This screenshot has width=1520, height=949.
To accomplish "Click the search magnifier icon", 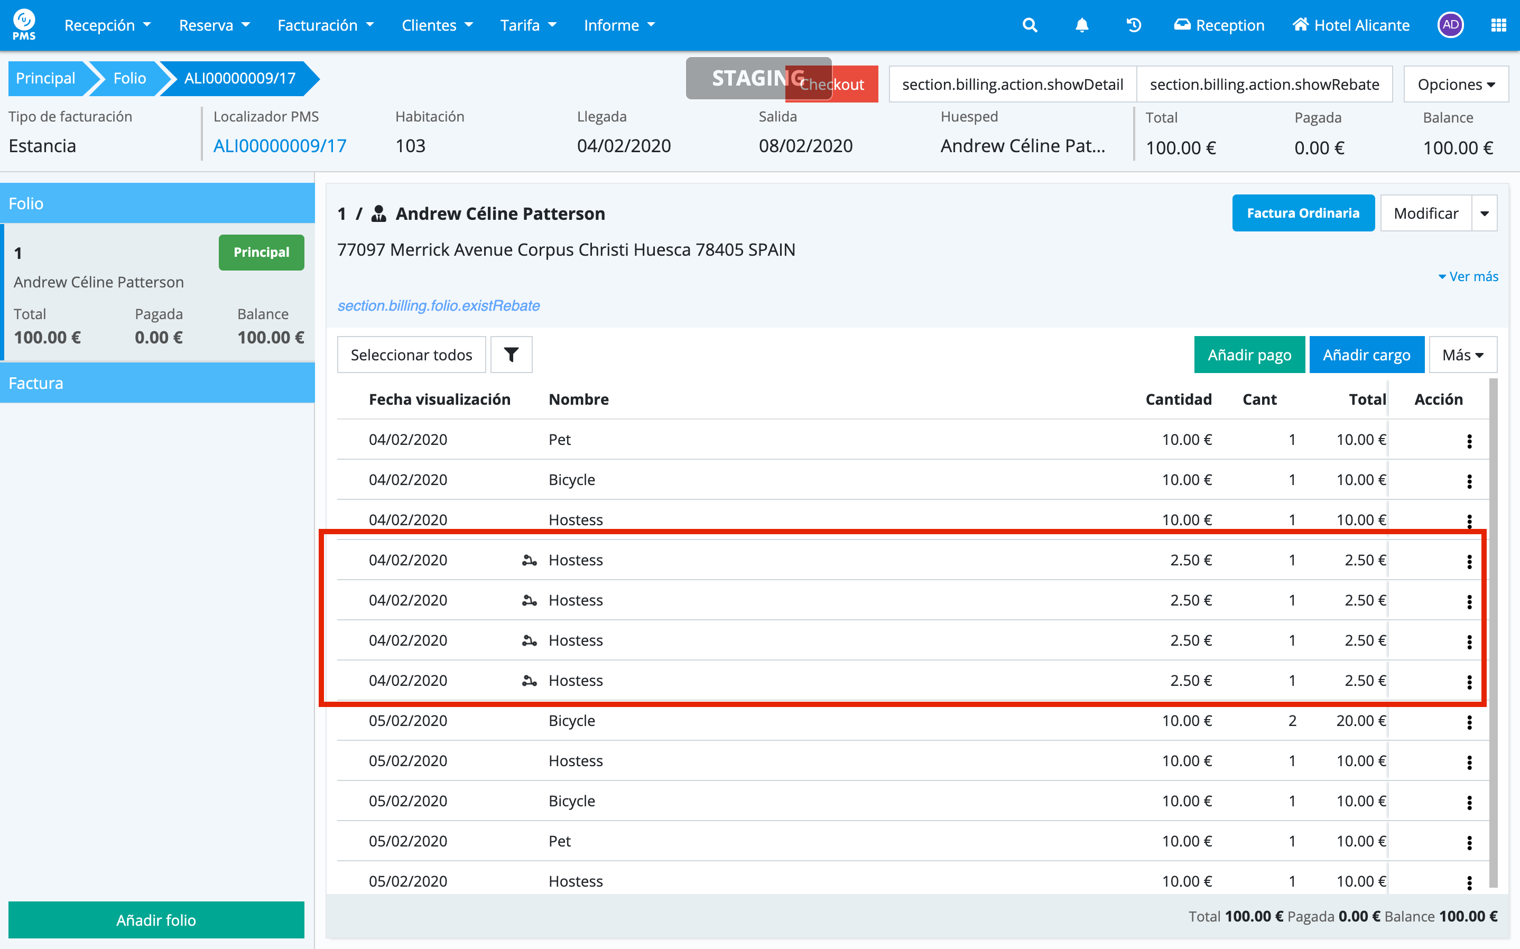I will 1029,25.
